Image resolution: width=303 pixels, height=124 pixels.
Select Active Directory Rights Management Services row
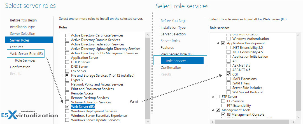[105, 53]
